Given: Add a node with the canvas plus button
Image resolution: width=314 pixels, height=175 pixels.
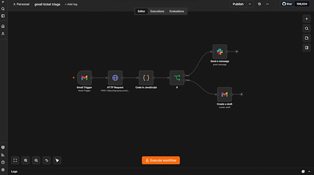Looking at the screenshot, I should (307, 19).
